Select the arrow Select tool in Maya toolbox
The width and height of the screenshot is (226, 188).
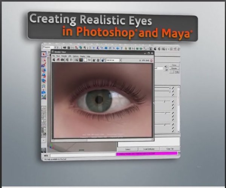[44, 54]
